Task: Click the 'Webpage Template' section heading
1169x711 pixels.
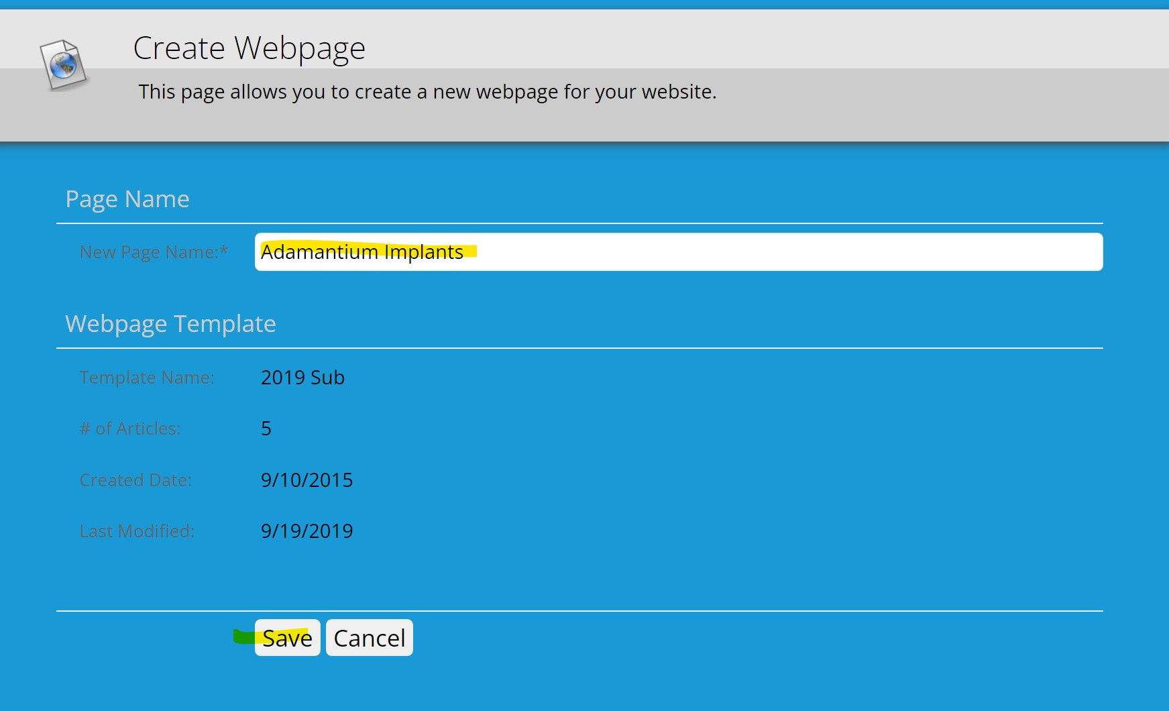Action: tap(170, 324)
